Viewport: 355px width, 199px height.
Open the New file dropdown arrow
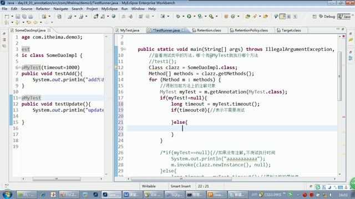(x=12, y=17)
